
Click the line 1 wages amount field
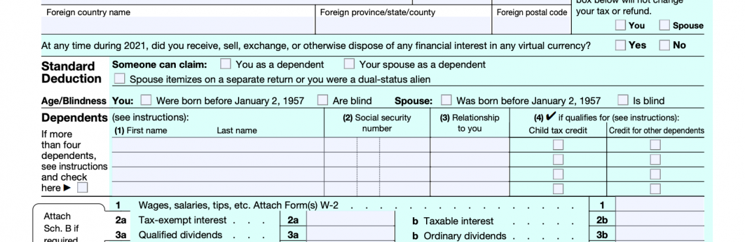659,205
